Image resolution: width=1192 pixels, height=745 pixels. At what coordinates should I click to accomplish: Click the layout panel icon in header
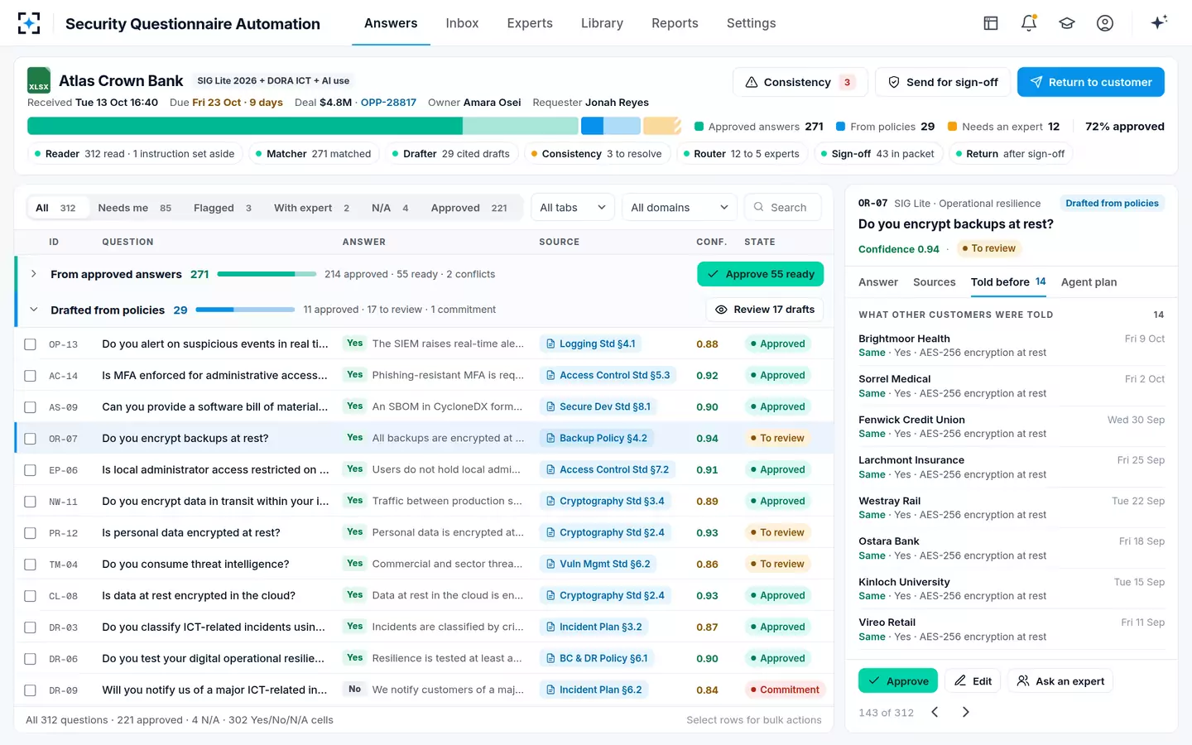point(991,23)
